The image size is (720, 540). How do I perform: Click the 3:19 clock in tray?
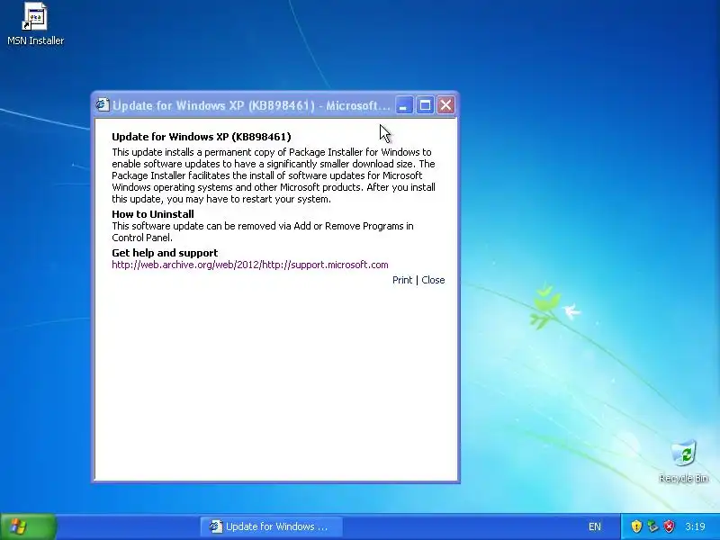point(695,526)
